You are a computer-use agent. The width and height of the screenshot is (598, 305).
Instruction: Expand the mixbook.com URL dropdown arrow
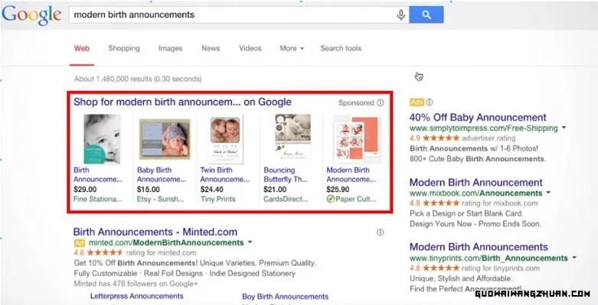[x=548, y=193]
